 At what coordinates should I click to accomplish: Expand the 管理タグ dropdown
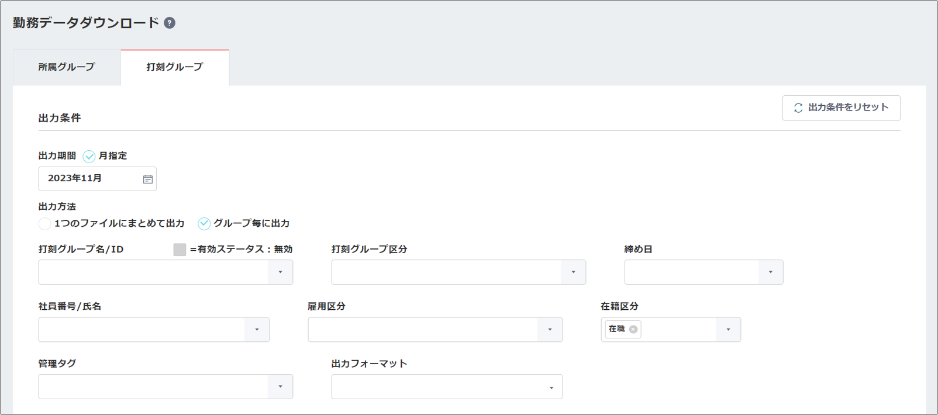[x=280, y=387]
